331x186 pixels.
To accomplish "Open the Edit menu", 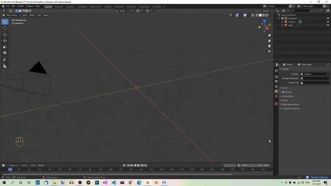I will pyautogui.click(x=13, y=6).
